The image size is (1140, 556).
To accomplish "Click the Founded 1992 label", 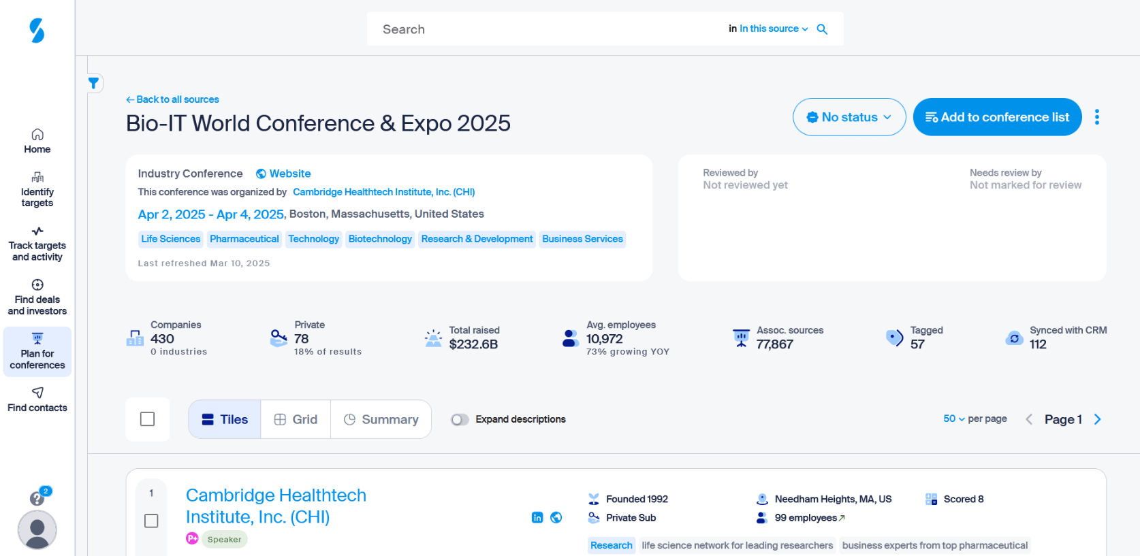I will click(637, 499).
